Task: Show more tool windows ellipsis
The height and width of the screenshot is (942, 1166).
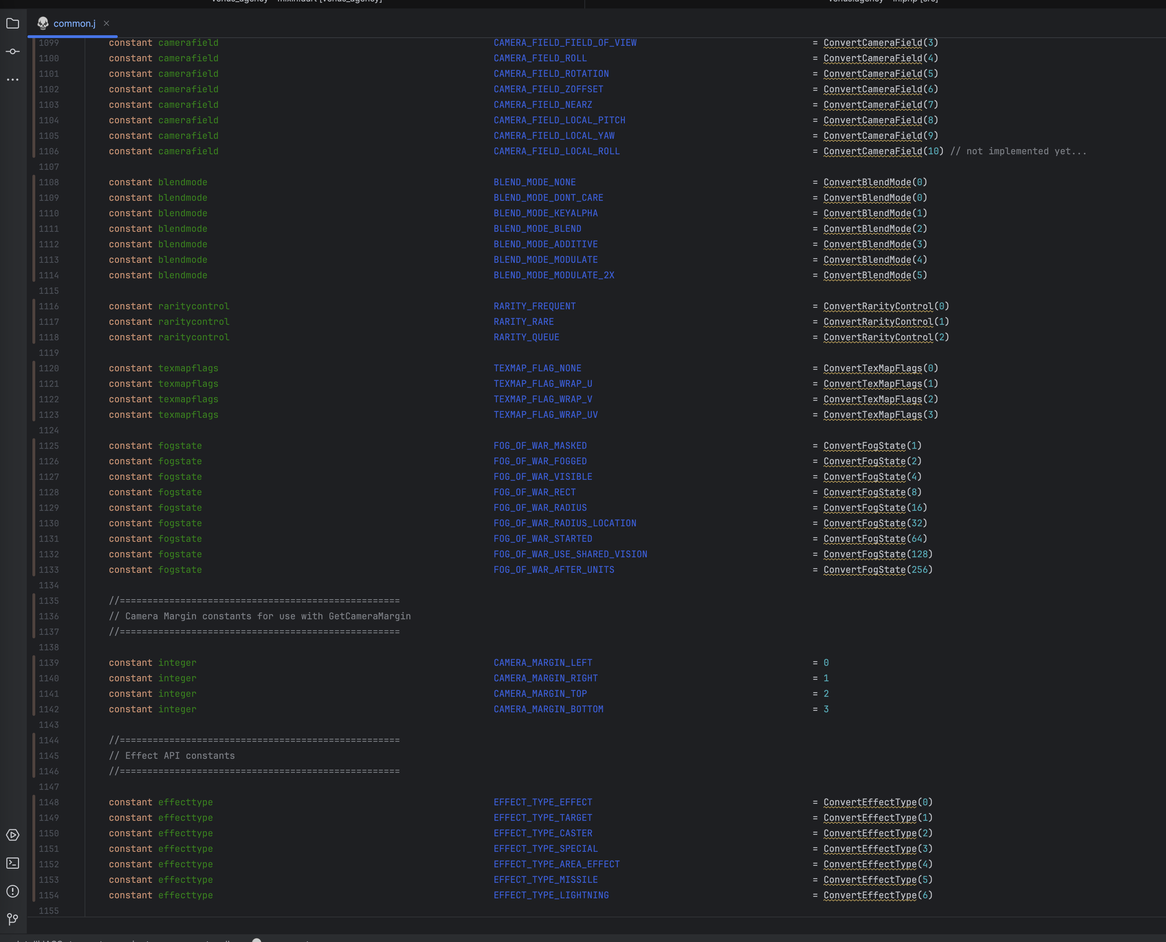Action: click(x=12, y=80)
